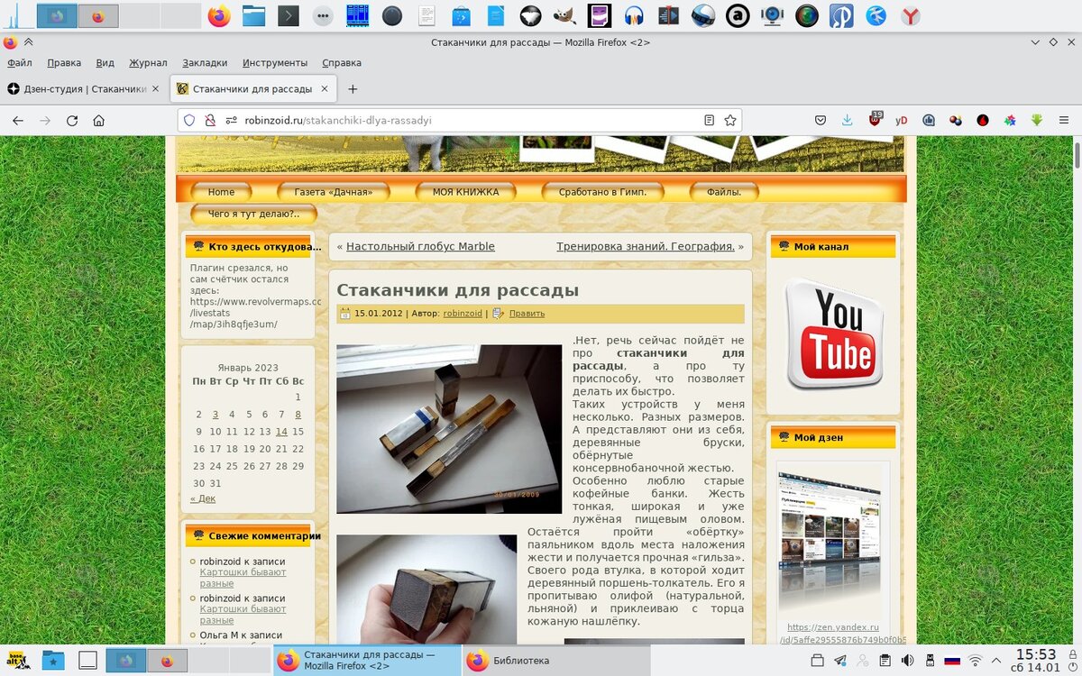This screenshot has height=676, width=1082.
Task: Click the green download-arrow extension icon
Action: click(1037, 120)
